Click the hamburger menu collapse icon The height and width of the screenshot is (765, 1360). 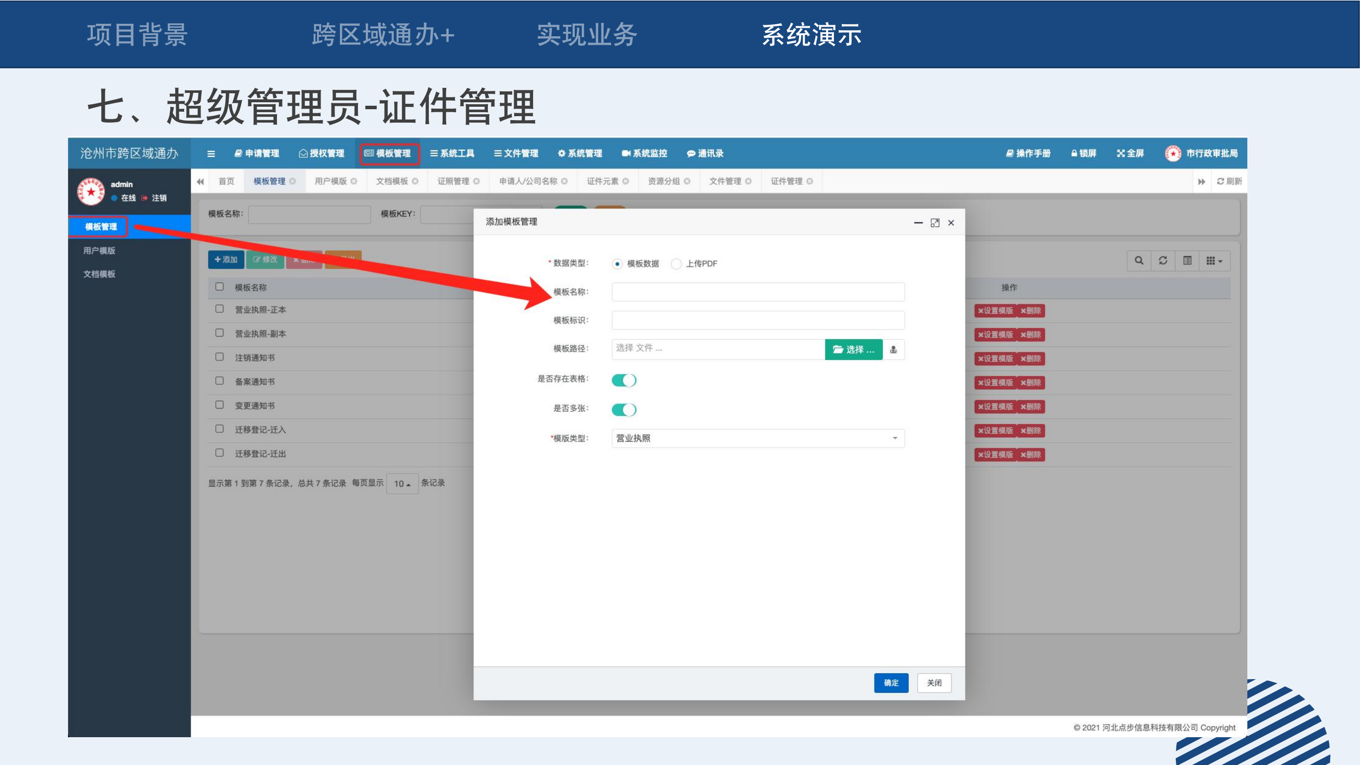(210, 153)
